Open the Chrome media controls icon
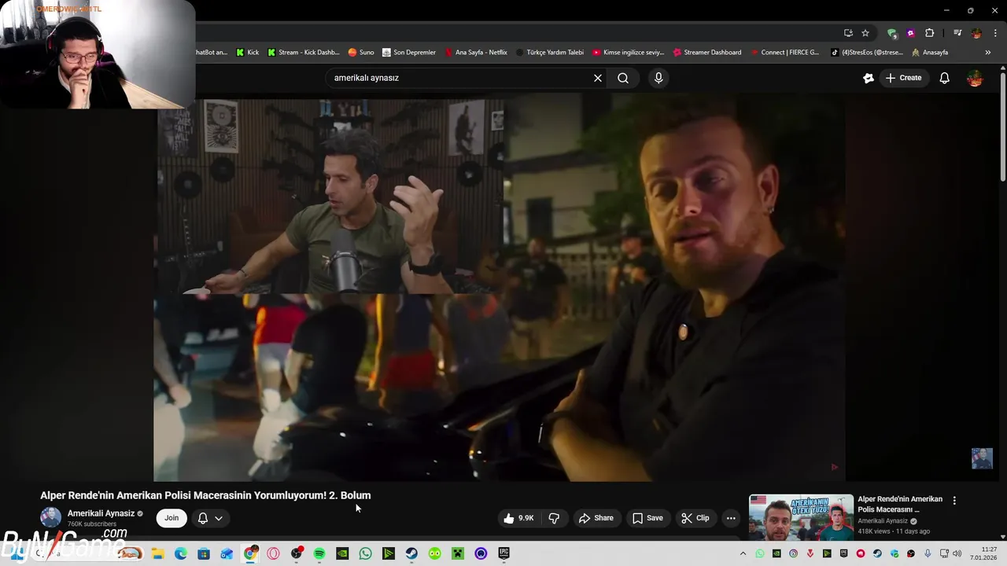The image size is (1007, 566). click(957, 33)
